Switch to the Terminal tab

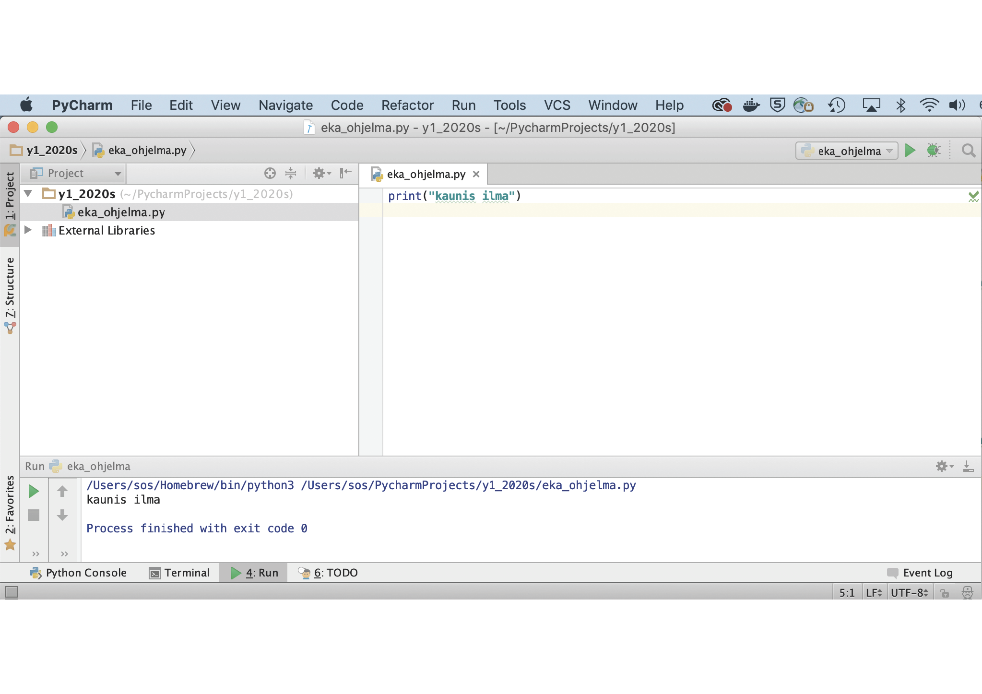tap(179, 573)
